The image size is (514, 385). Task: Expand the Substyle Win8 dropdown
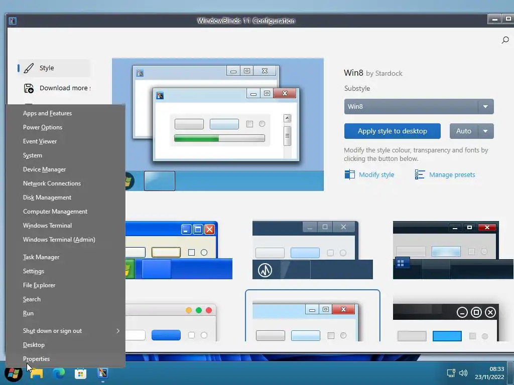tap(419, 106)
